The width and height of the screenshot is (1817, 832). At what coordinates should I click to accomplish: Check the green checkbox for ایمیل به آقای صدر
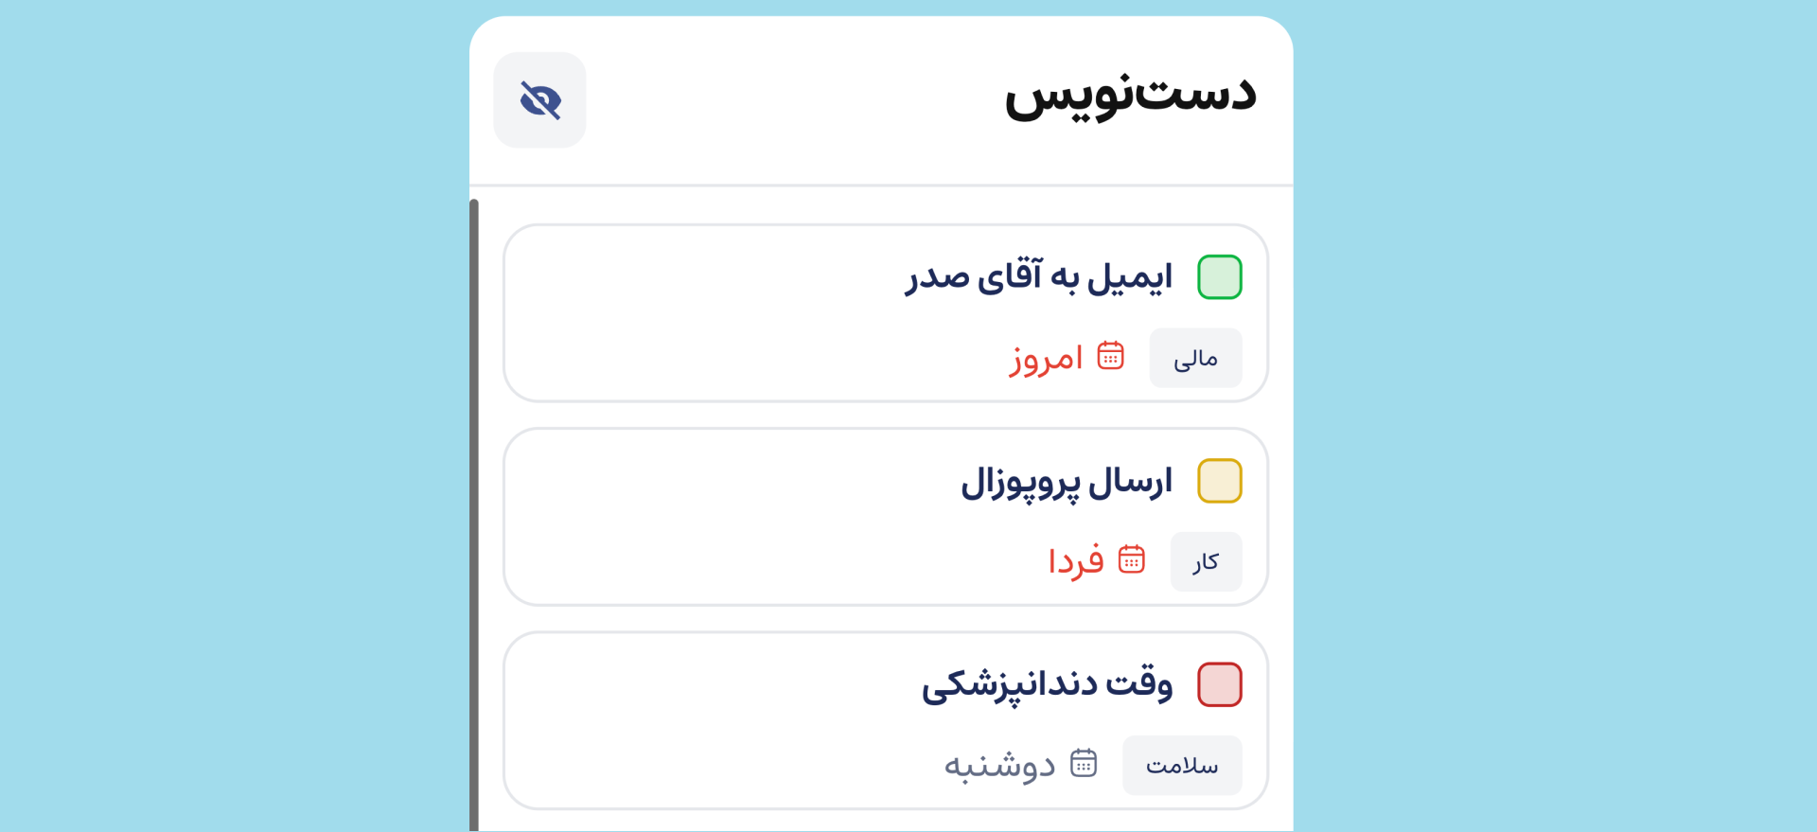coord(1220,276)
